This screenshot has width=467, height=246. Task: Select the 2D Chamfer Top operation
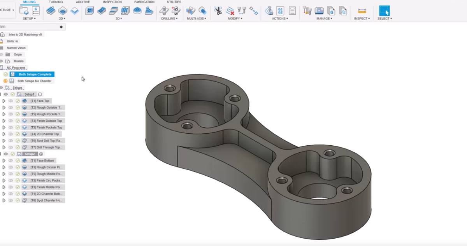44,134
